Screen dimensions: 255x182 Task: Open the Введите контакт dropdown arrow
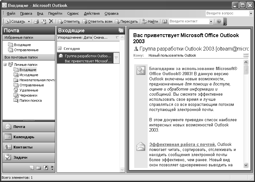pyautogui.click(x=211, y=21)
